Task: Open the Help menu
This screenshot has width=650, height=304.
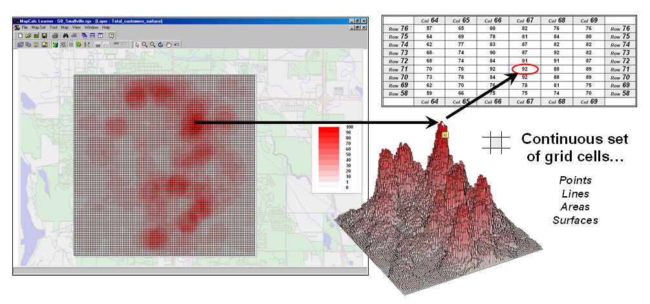Action: [106, 28]
